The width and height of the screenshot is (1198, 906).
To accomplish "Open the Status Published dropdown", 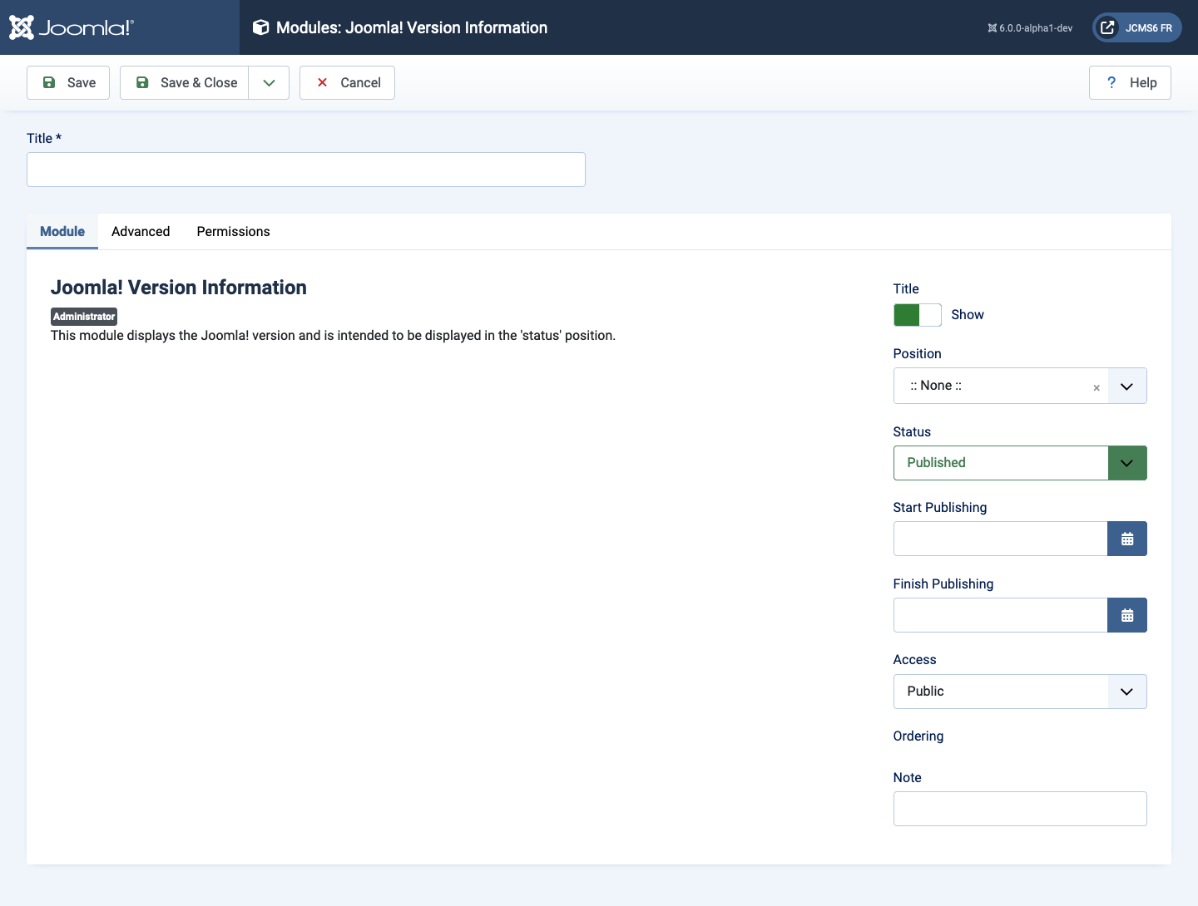I will click(1020, 463).
